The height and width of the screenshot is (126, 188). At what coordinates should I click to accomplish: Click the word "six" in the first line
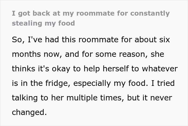164,40
